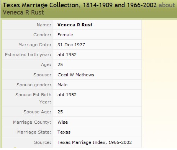Screen dimensions: 177x150
Task: Click the value of the Spouse Age row
Action: (60, 112)
